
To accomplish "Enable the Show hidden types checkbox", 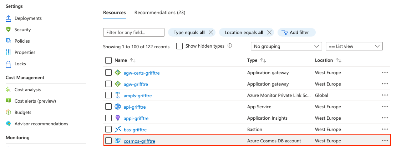I will point(179,46).
